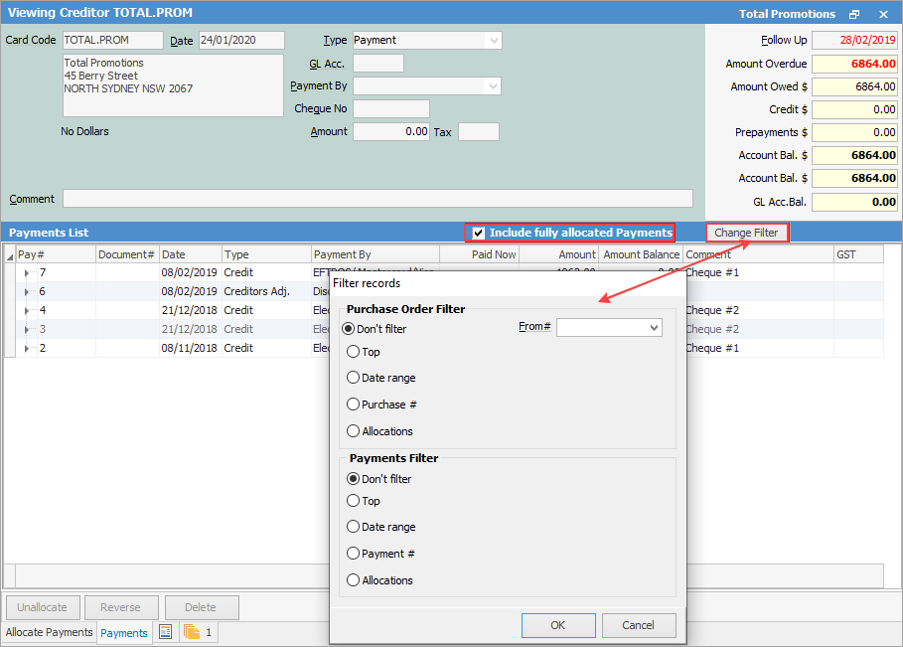Click into the Comment text field
Image resolution: width=903 pixels, height=647 pixels.
pos(377,199)
